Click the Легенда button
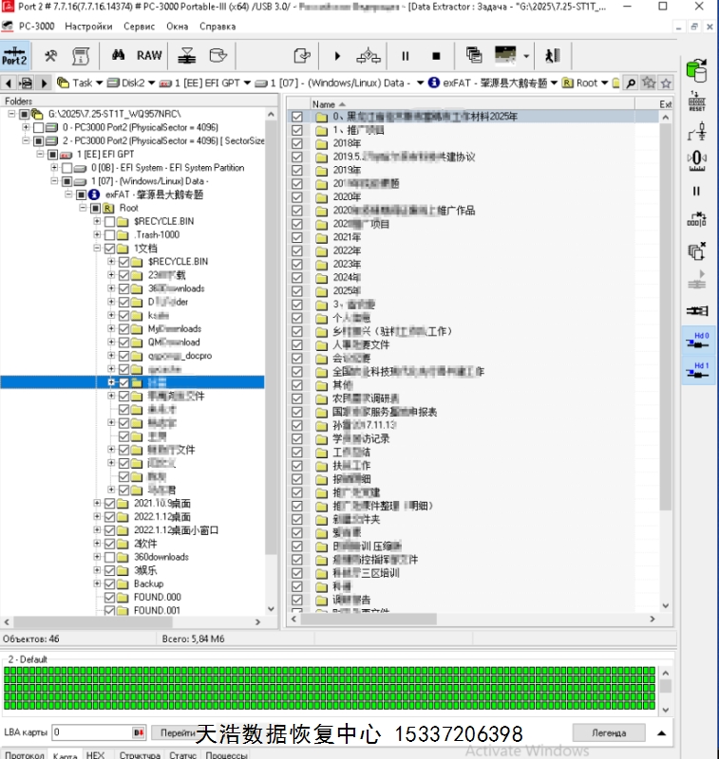Image resolution: width=719 pixels, height=759 pixels. click(x=609, y=733)
